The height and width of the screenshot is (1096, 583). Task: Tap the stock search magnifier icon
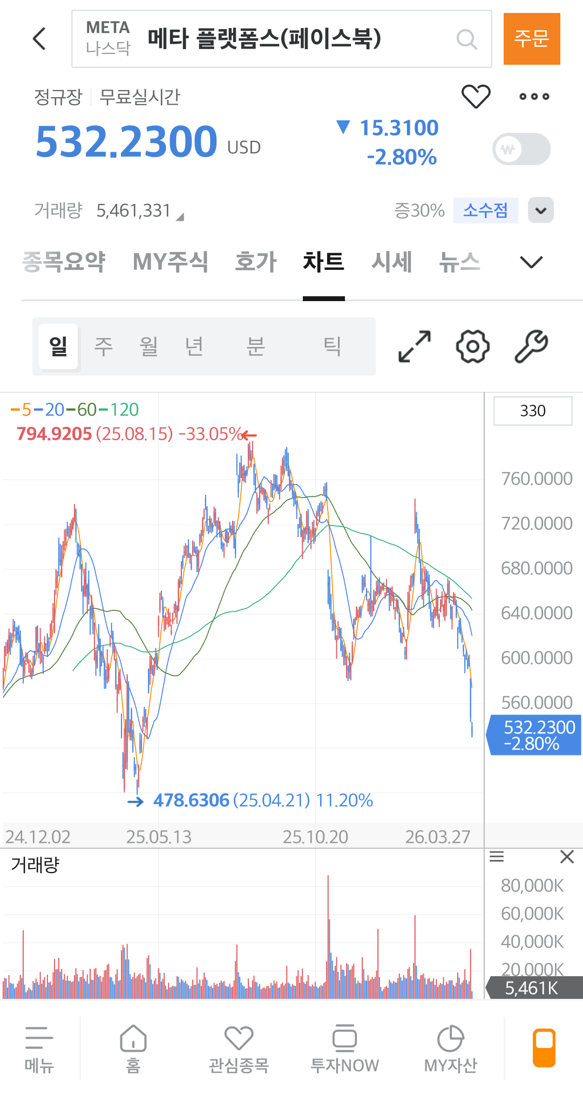click(466, 39)
